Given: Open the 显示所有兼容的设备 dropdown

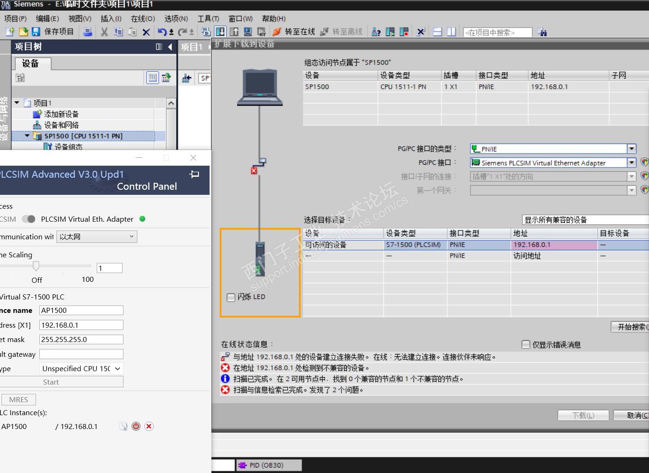Looking at the screenshot, I should coord(586,220).
